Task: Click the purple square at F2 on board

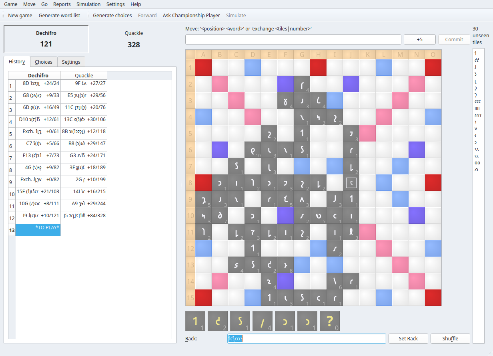Action: tap(285, 84)
